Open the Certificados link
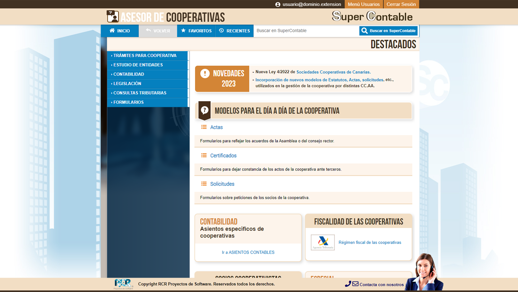Image resolution: width=518 pixels, height=292 pixels. coord(223,156)
